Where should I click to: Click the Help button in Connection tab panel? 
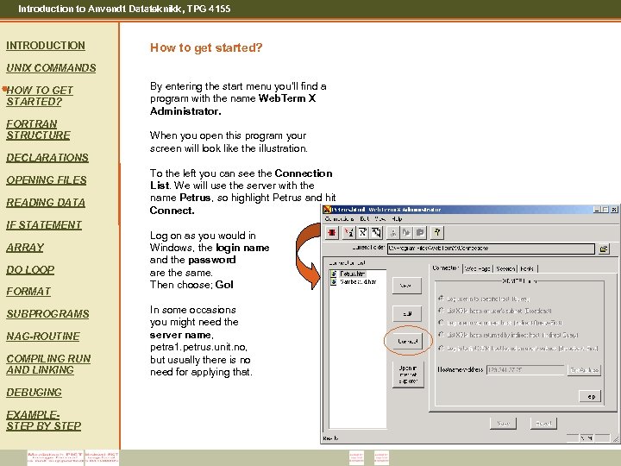pyautogui.click(x=591, y=396)
